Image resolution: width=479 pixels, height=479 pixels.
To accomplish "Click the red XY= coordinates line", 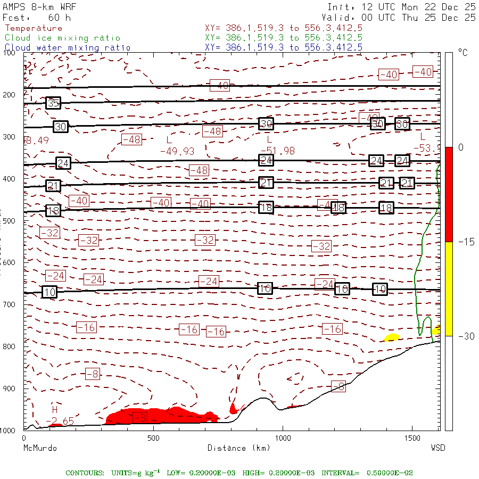I will pyautogui.click(x=284, y=28).
